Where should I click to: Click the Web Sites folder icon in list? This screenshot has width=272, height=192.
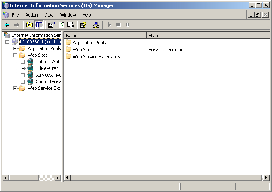pyautogui.click(x=69, y=50)
